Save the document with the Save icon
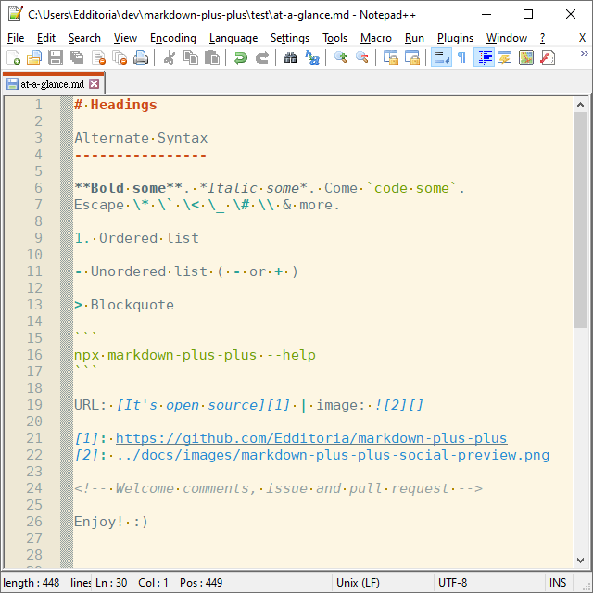Image resolution: width=593 pixels, height=593 pixels. [56, 57]
